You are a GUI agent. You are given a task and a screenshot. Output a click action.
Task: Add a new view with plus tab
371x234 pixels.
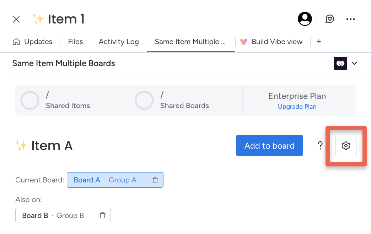(319, 42)
